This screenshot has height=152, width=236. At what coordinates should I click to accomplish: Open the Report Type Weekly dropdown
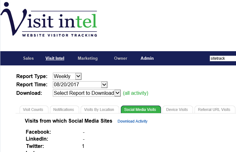click(x=67, y=76)
